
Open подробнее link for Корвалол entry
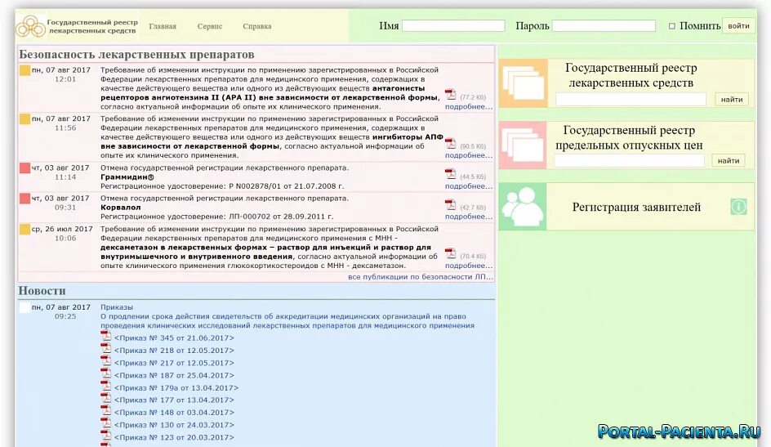(469, 217)
